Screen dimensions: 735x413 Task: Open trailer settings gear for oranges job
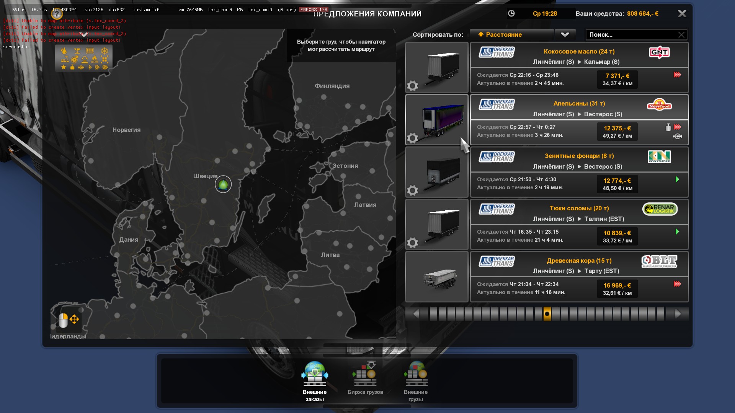click(412, 138)
